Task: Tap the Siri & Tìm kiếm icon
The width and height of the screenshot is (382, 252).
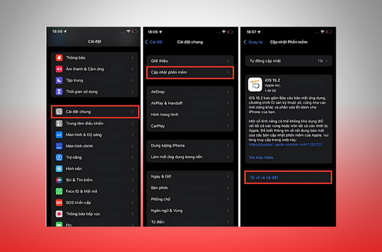Action: (x=59, y=180)
